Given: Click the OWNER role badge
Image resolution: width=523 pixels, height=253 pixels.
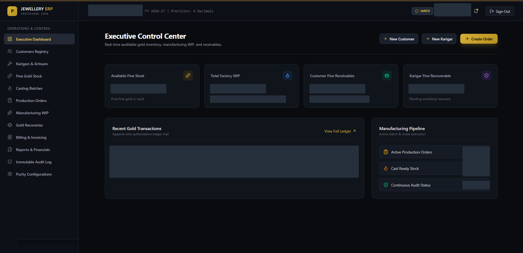Looking at the screenshot, I should tap(422, 11).
